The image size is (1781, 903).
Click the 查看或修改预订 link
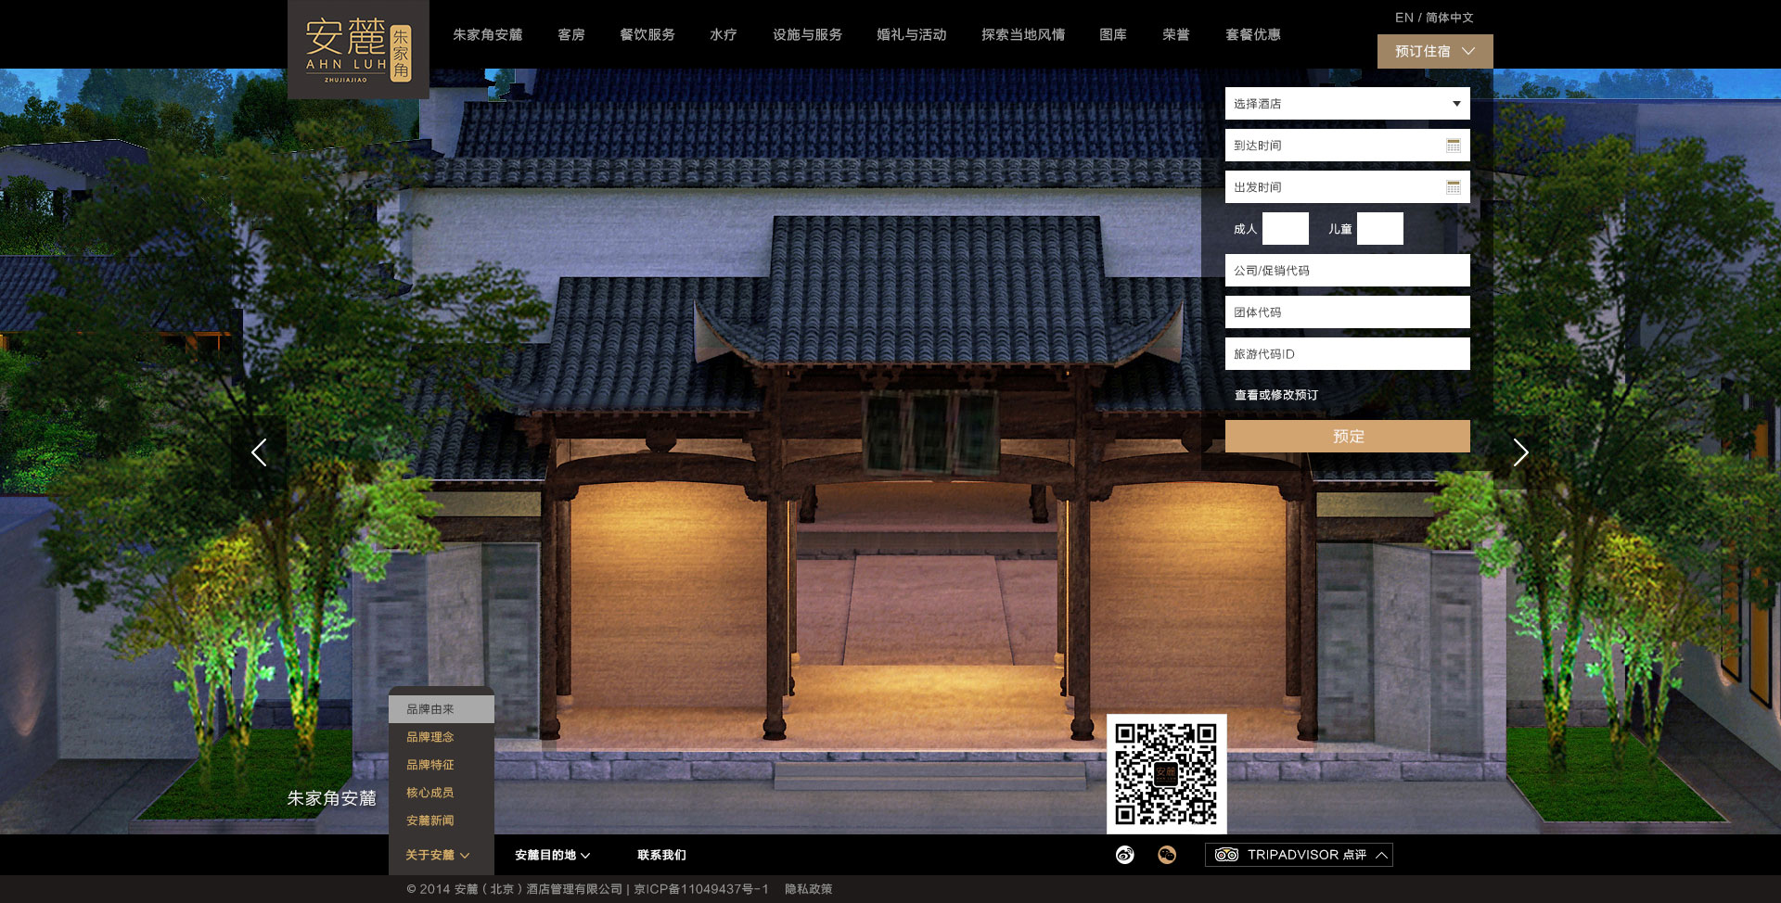(1276, 395)
